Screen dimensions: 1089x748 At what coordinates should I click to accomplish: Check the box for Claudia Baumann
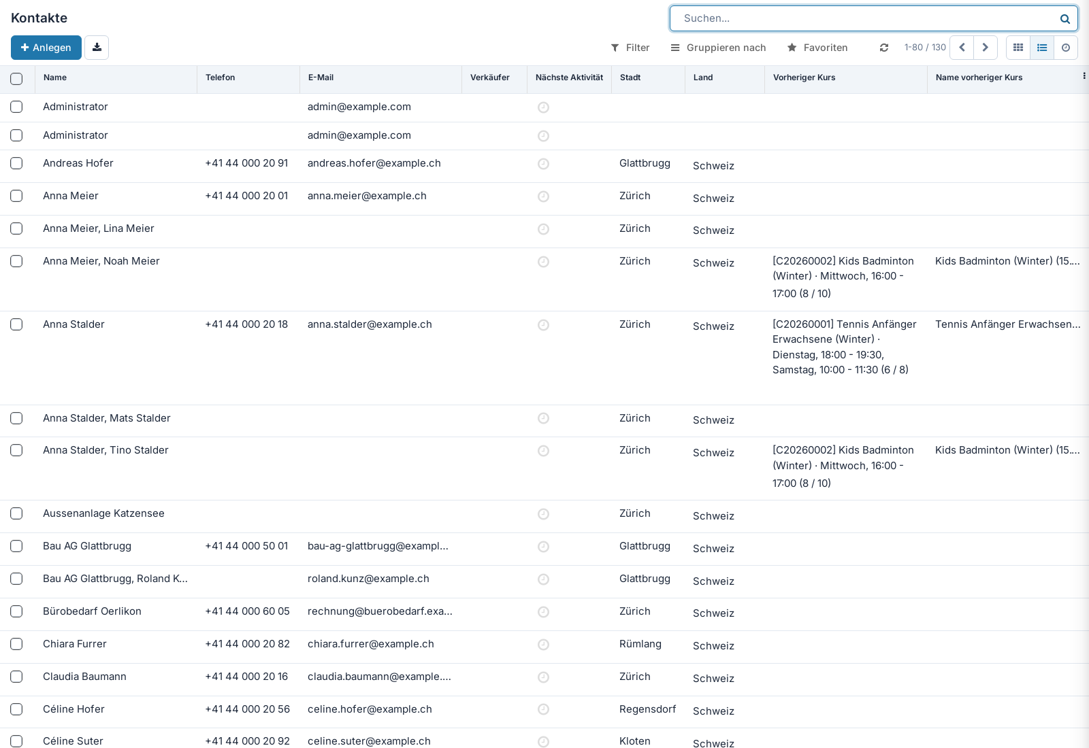tap(16, 677)
